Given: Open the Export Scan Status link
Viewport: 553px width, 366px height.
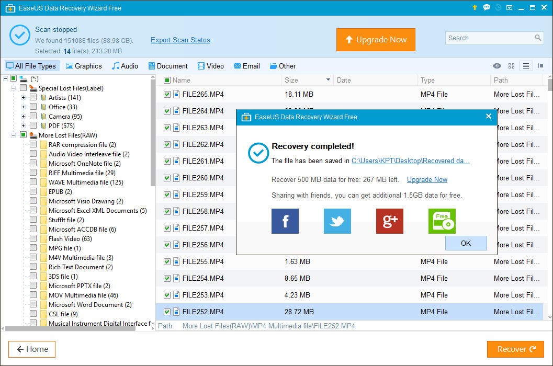Looking at the screenshot, I should click(x=180, y=40).
